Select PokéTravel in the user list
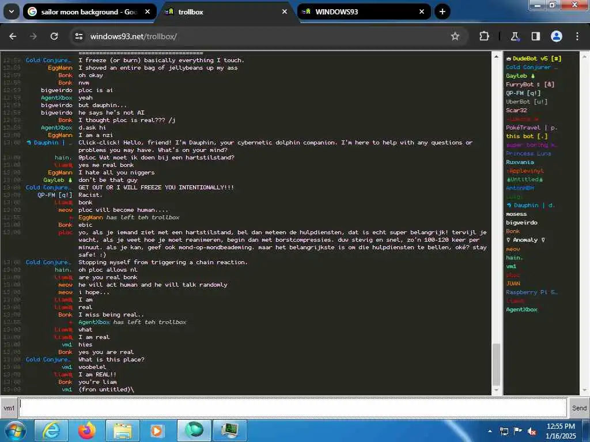This screenshot has height=442, width=590. click(x=531, y=128)
